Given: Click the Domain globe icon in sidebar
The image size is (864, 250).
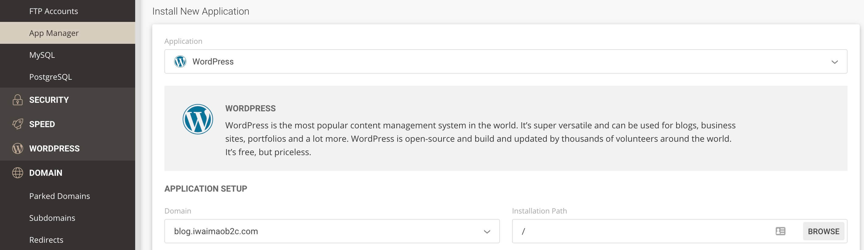Looking at the screenshot, I should [17, 173].
